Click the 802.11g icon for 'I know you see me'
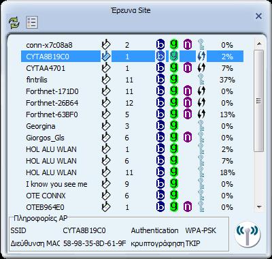This screenshot has width=272, height=259. pos(174,183)
